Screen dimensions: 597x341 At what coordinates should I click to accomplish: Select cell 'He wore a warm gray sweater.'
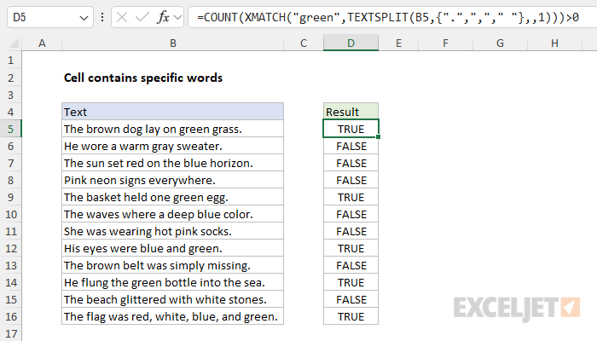(173, 146)
